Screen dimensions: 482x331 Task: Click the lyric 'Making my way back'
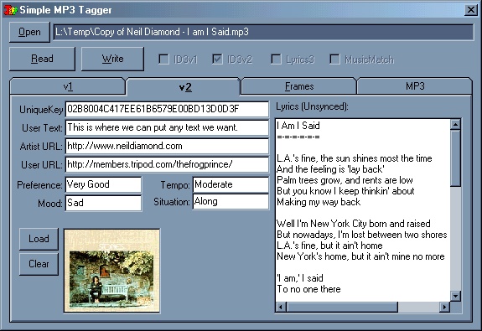(319, 202)
